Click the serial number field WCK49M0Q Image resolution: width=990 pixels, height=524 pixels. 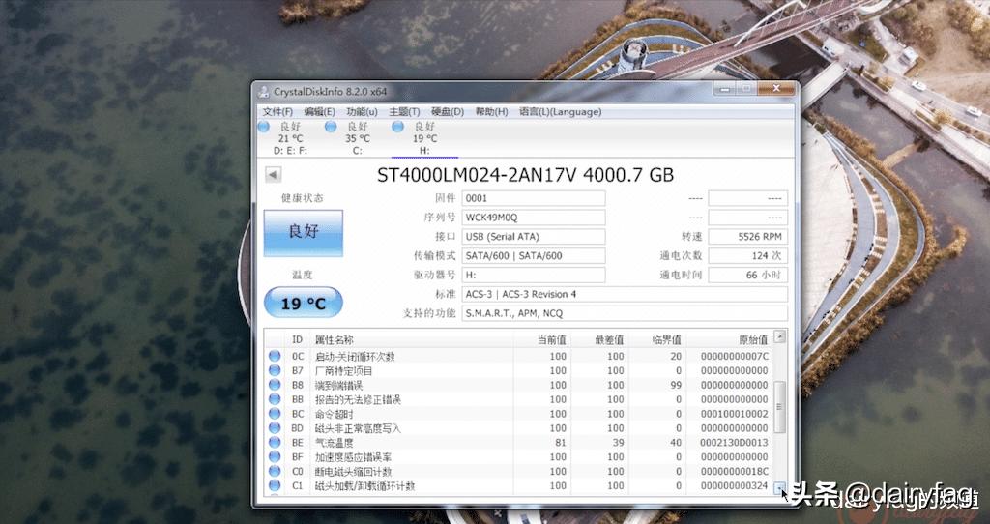(x=534, y=218)
